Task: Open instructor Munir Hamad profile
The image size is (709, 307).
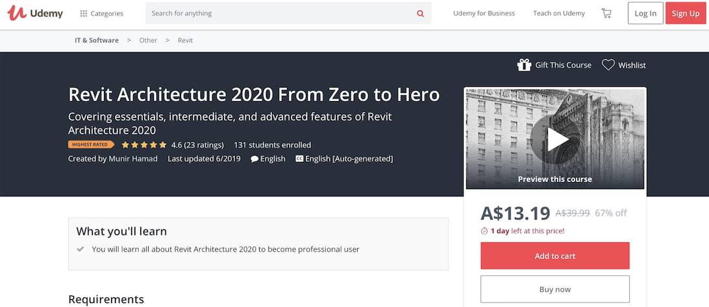Action: coord(133,159)
